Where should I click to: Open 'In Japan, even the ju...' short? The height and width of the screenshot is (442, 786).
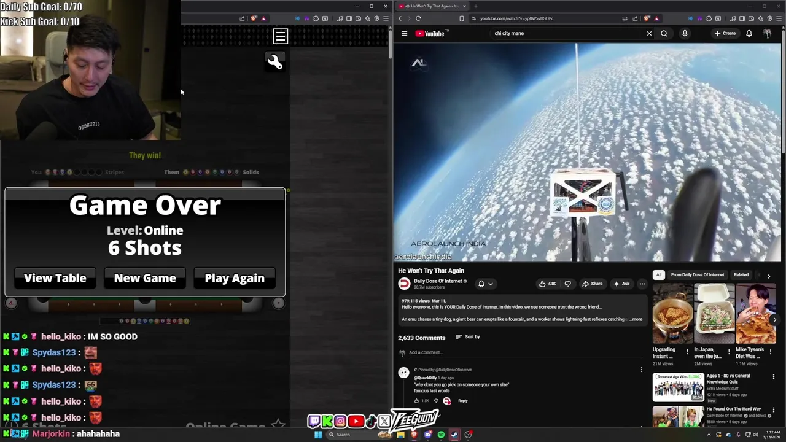click(714, 314)
